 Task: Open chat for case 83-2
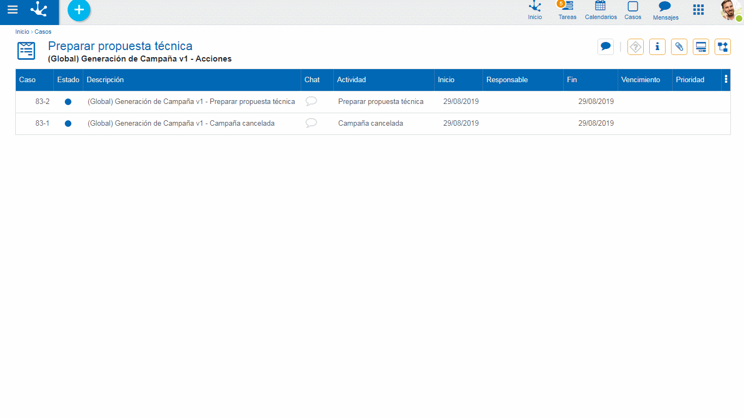(x=311, y=101)
